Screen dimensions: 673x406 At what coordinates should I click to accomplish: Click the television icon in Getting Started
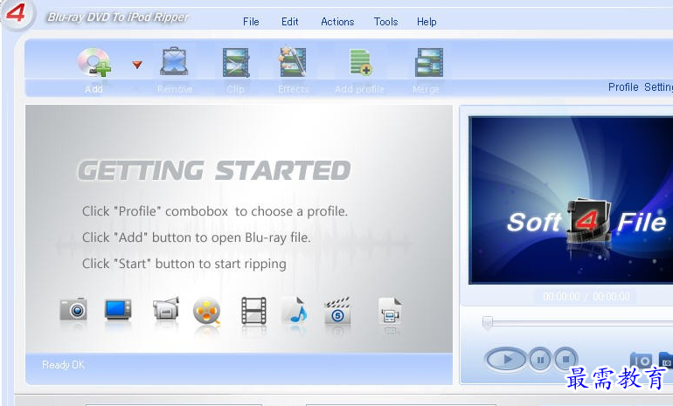[118, 310]
